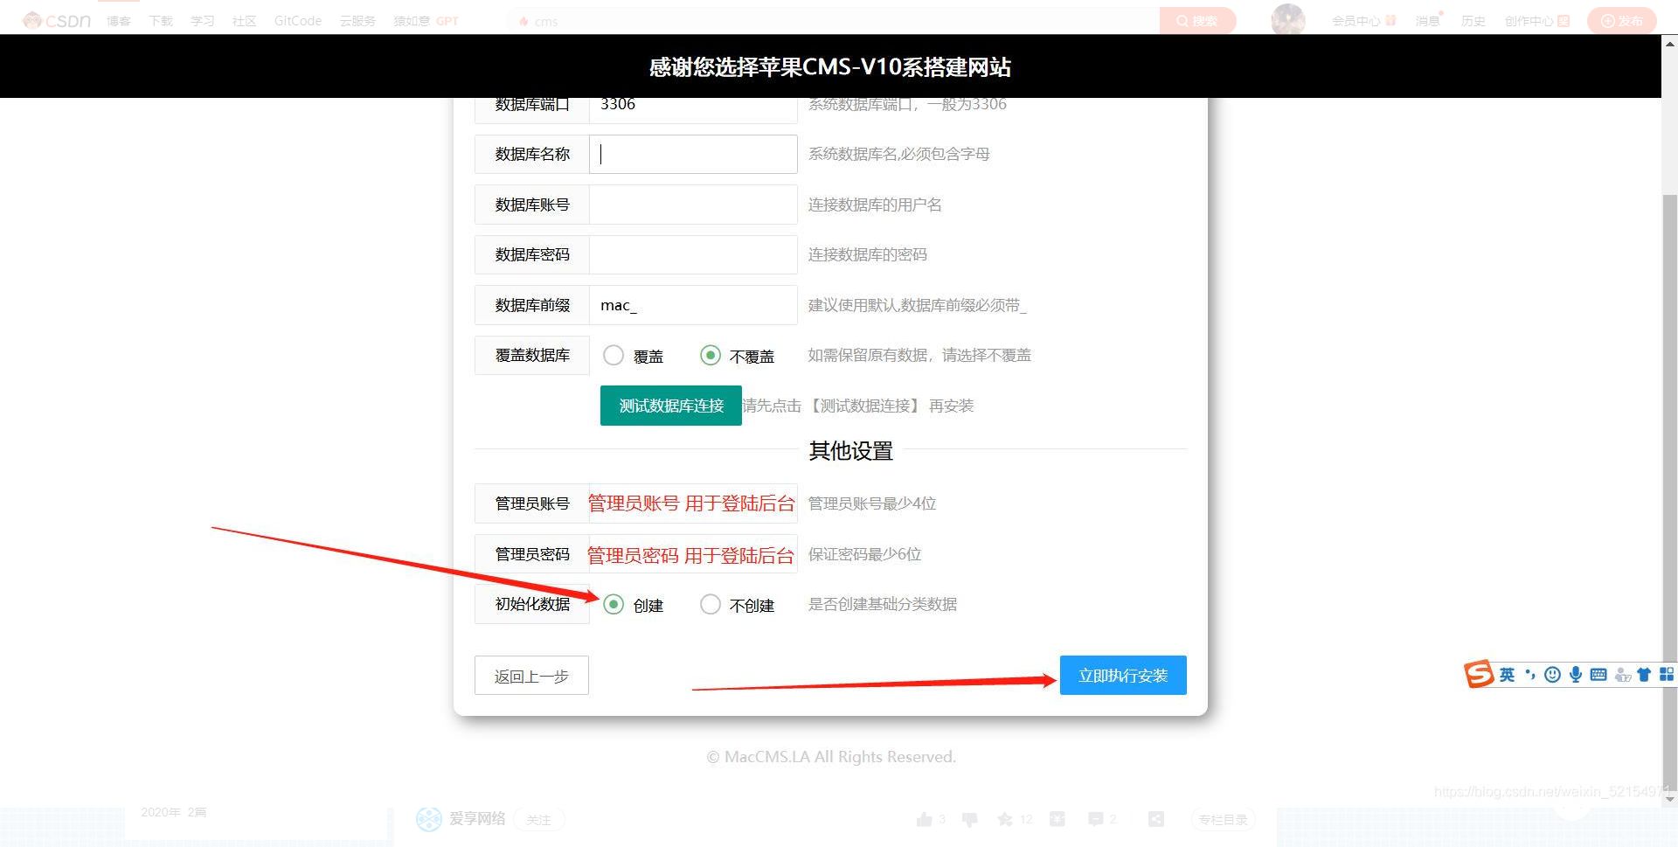Click the CSDN logo in the header
This screenshot has height=847, width=1678.
pos(57,20)
